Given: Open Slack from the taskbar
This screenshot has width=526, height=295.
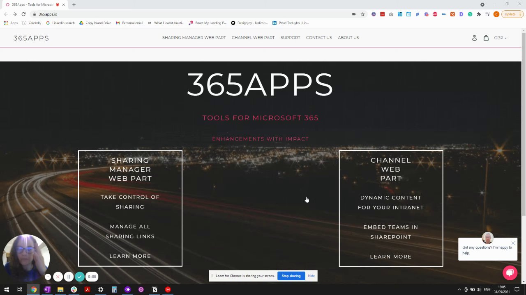Looking at the screenshot, I should tap(74, 290).
